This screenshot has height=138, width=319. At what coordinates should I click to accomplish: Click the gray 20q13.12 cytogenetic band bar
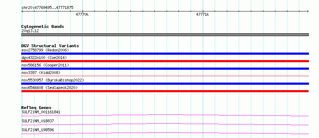tap(165, 35)
